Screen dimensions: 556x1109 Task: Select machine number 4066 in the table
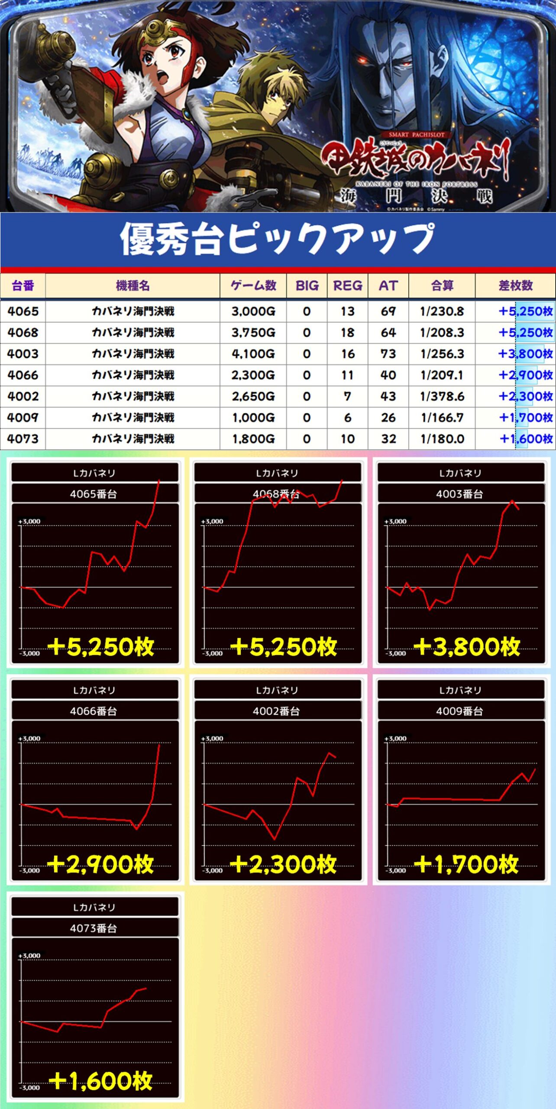coord(23,375)
